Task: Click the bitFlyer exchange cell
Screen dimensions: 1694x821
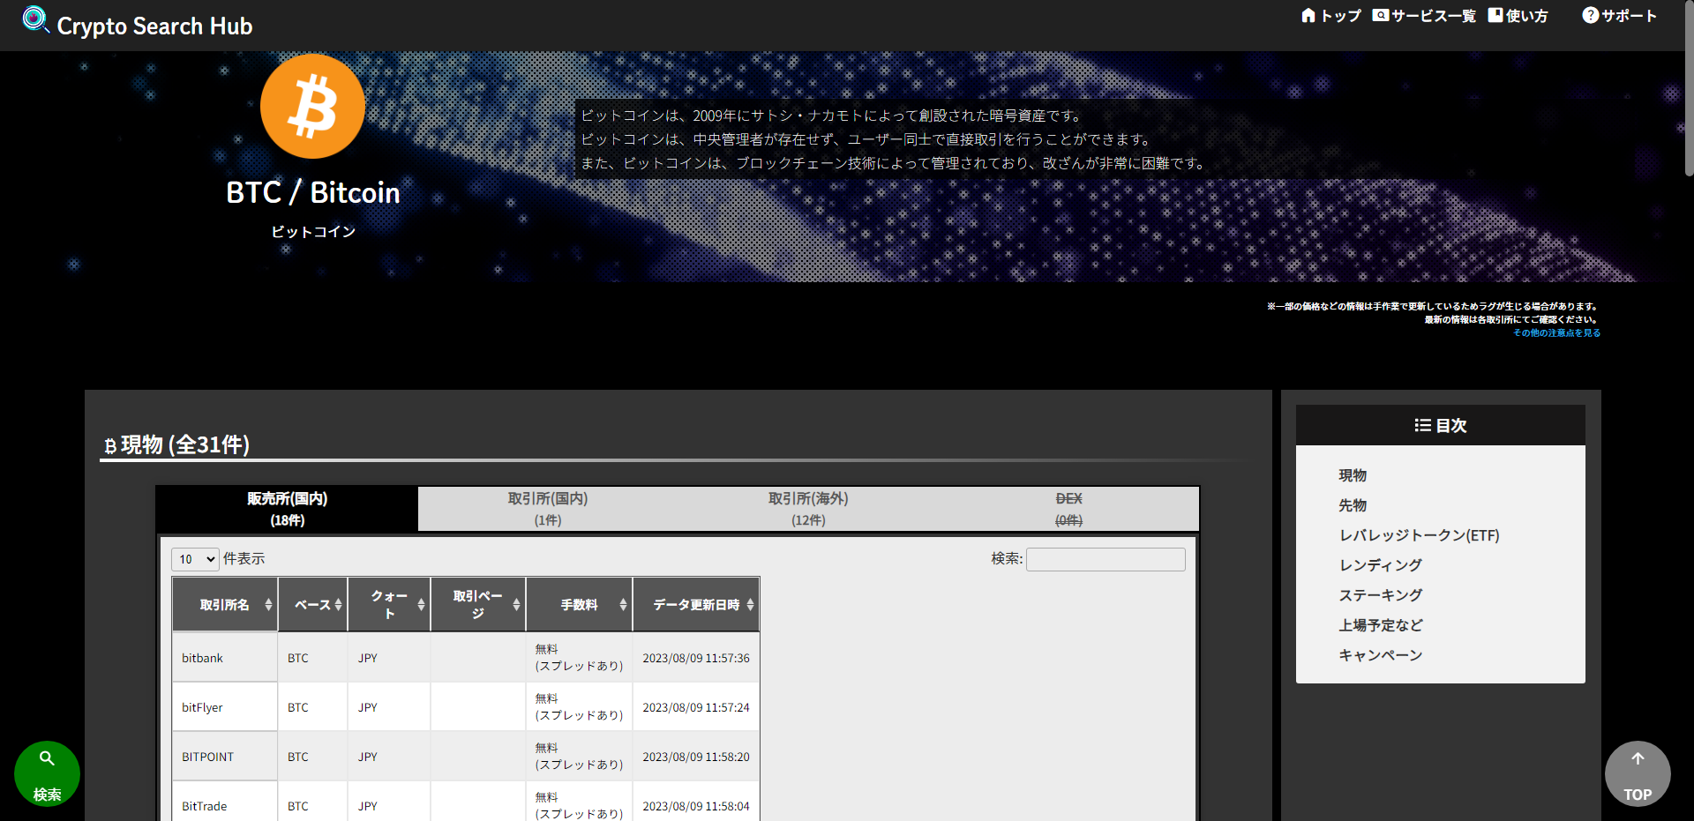Action: tap(225, 707)
